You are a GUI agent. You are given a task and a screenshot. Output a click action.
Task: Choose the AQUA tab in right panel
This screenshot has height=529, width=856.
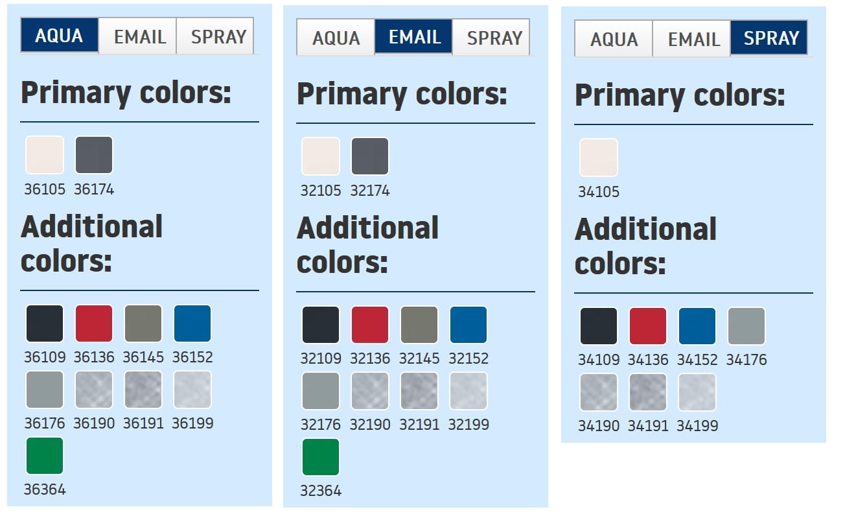click(x=613, y=39)
